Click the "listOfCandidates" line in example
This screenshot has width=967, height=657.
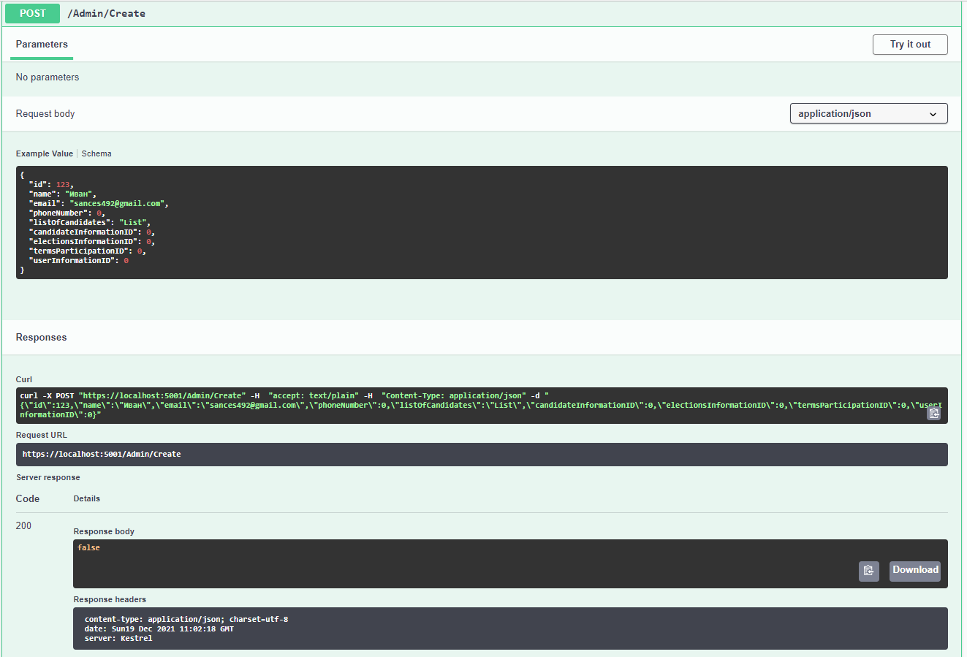click(x=89, y=222)
